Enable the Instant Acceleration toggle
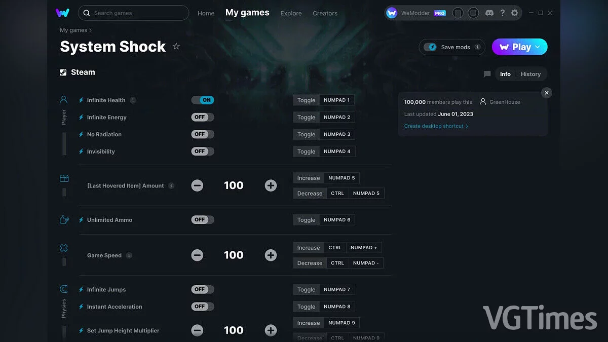Image resolution: width=608 pixels, height=342 pixels. (x=203, y=307)
